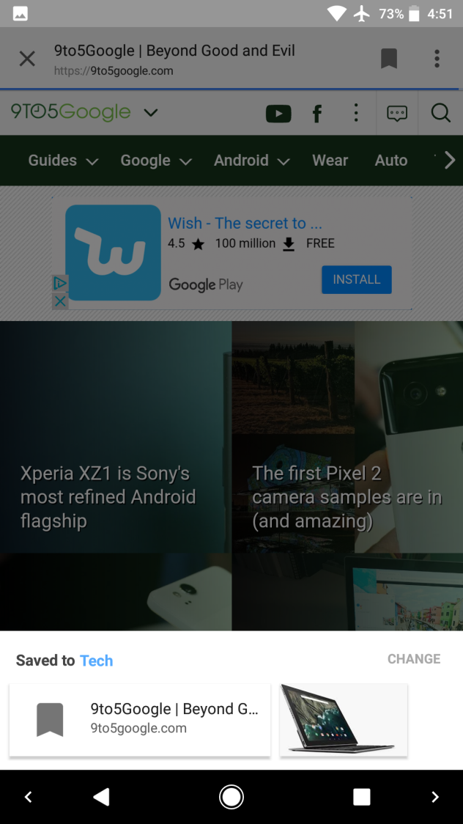Select the laptop thumbnail image
Screen dimensions: 463x824
click(x=344, y=720)
